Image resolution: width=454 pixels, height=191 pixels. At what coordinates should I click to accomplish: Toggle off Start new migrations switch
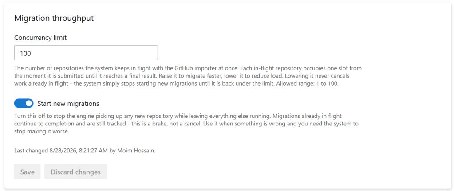coord(24,103)
